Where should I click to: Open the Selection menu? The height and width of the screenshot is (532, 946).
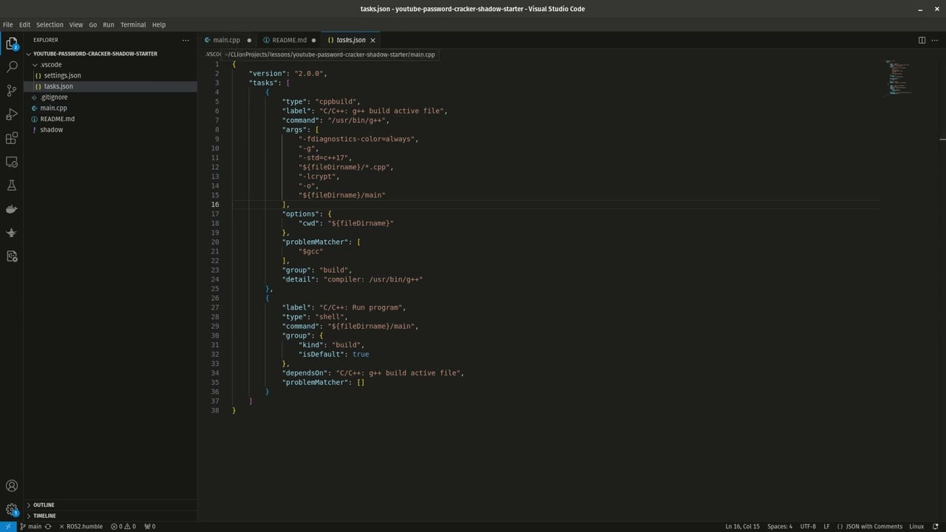[50, 24]
